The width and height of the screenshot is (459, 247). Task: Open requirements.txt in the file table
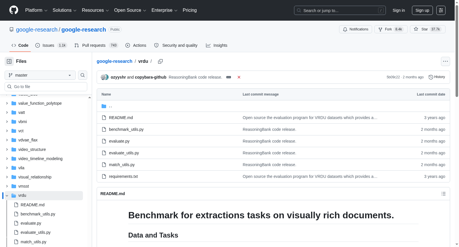click(x=123, y=176)
